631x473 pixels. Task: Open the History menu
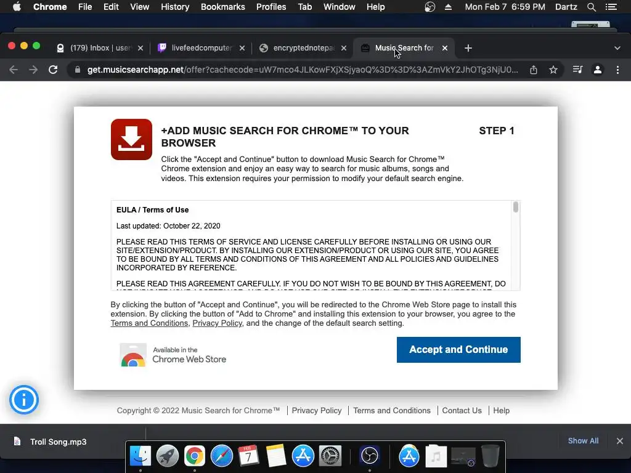[x=175, y=7]
